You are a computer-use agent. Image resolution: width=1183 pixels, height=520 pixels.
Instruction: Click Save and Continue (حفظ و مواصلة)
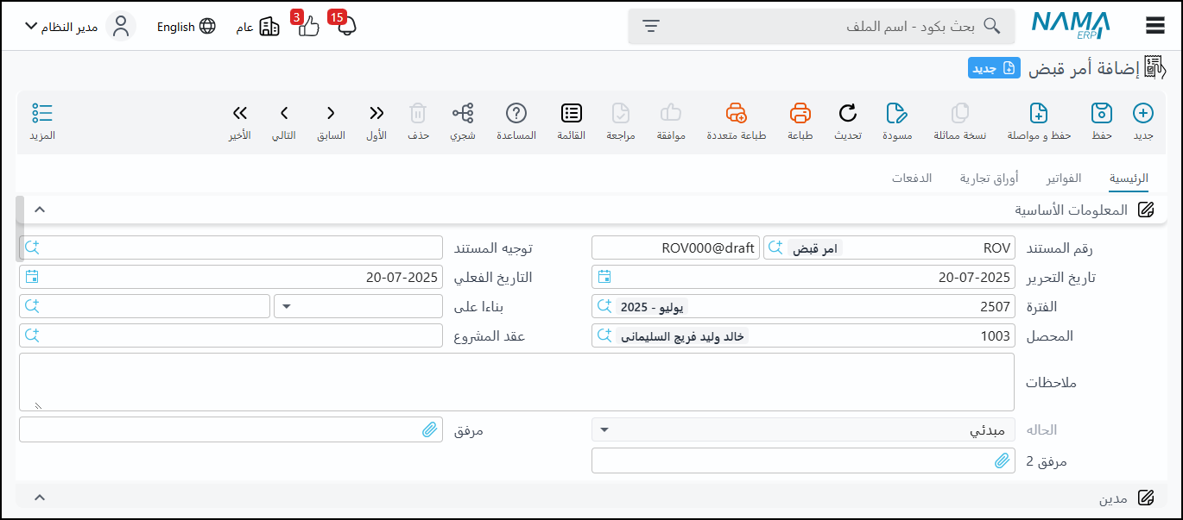(1040, 114)
